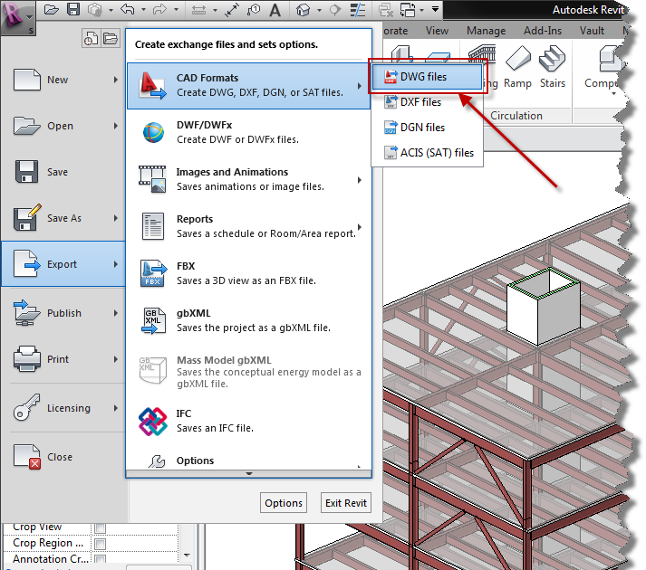Viewport: 646px width, 570px height.
Task: Click the gbXML export icon
Action: coord(153,320)
